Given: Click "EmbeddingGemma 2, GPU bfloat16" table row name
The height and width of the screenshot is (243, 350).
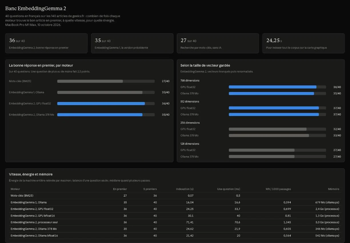Looking at the screenshot, I should 33,216.
